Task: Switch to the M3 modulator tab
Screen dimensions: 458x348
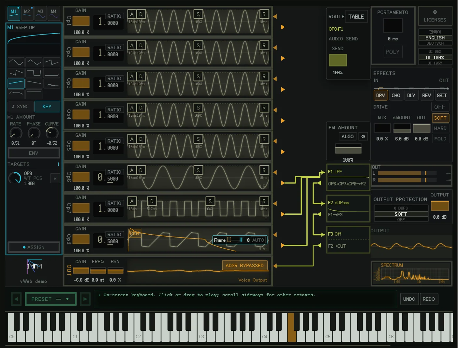Action: 40,13
